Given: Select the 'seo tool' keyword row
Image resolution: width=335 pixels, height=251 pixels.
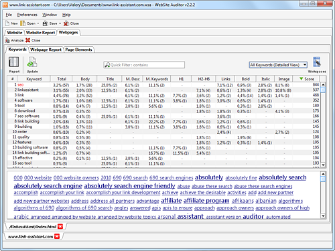Looking at the screenshot, I should pos(163,163).
